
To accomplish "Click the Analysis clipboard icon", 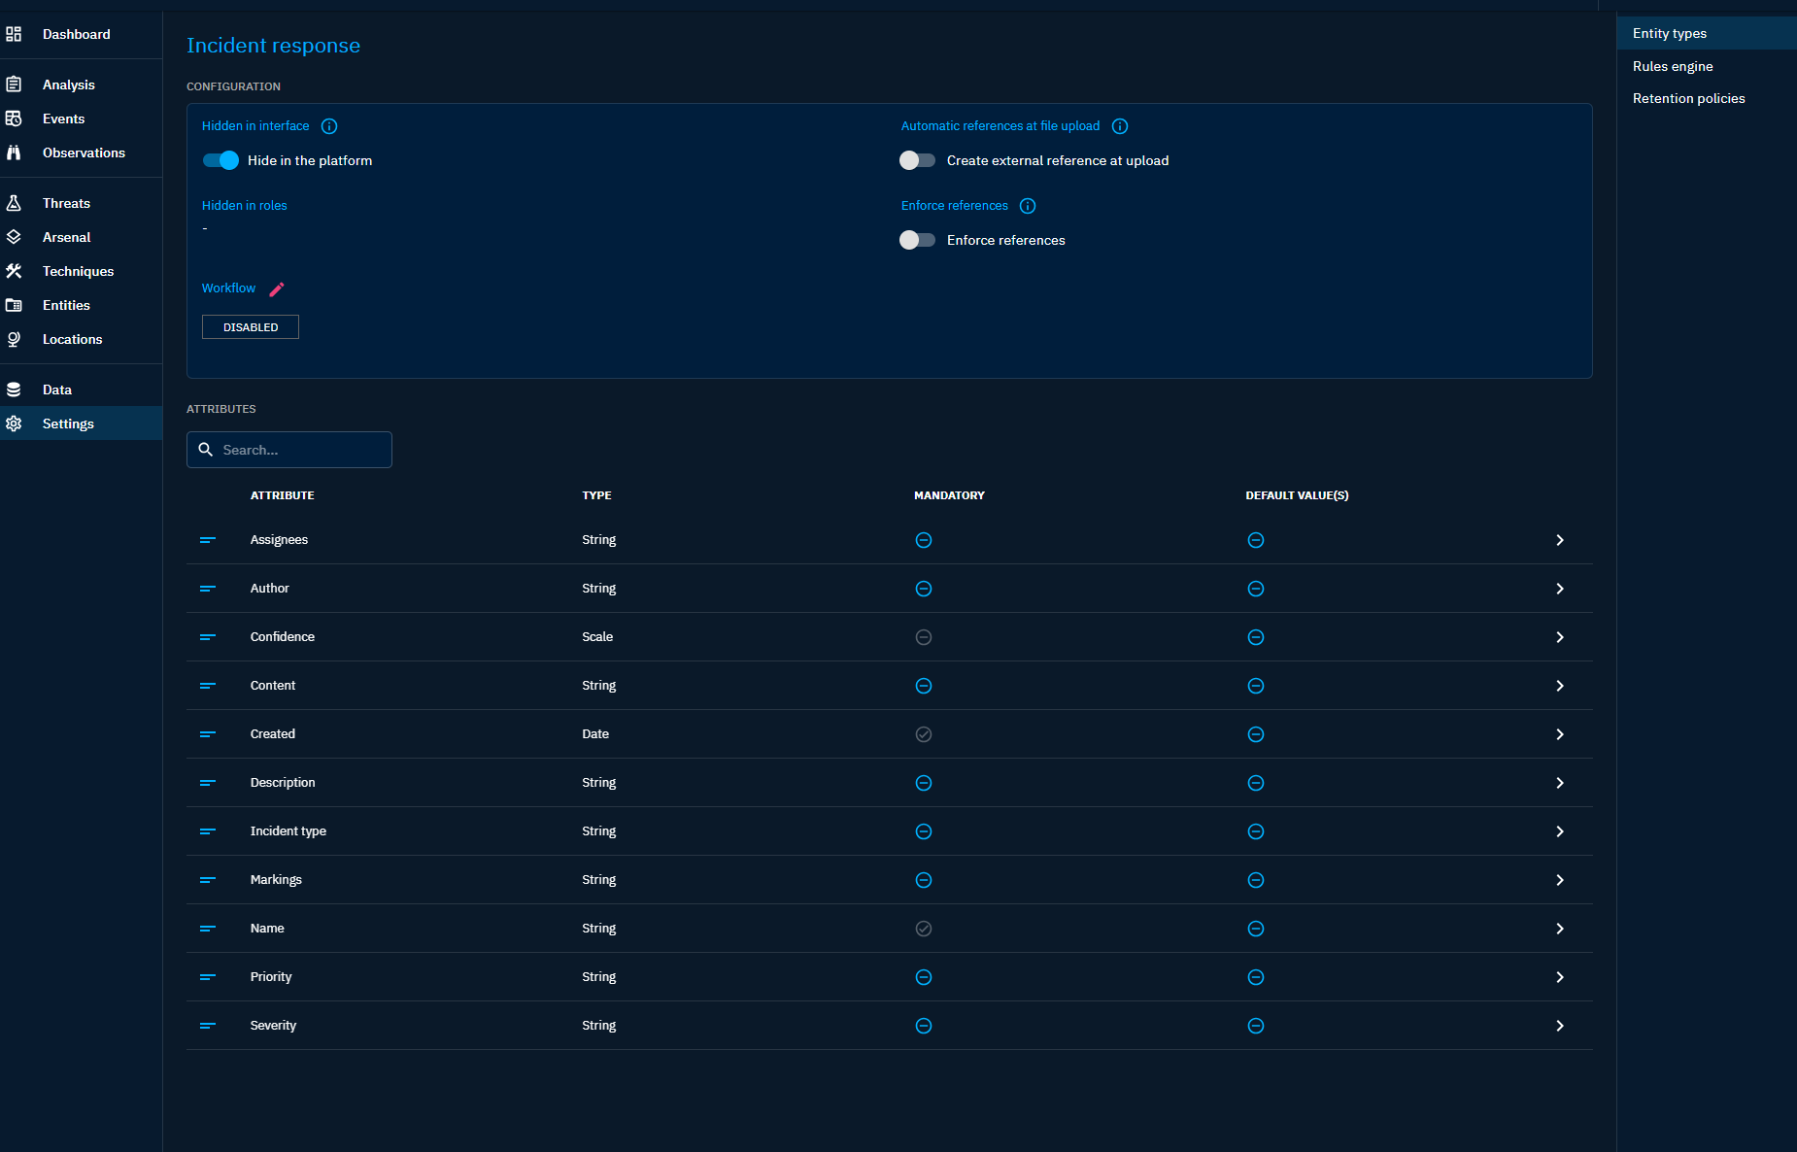I will click(14, 85).
